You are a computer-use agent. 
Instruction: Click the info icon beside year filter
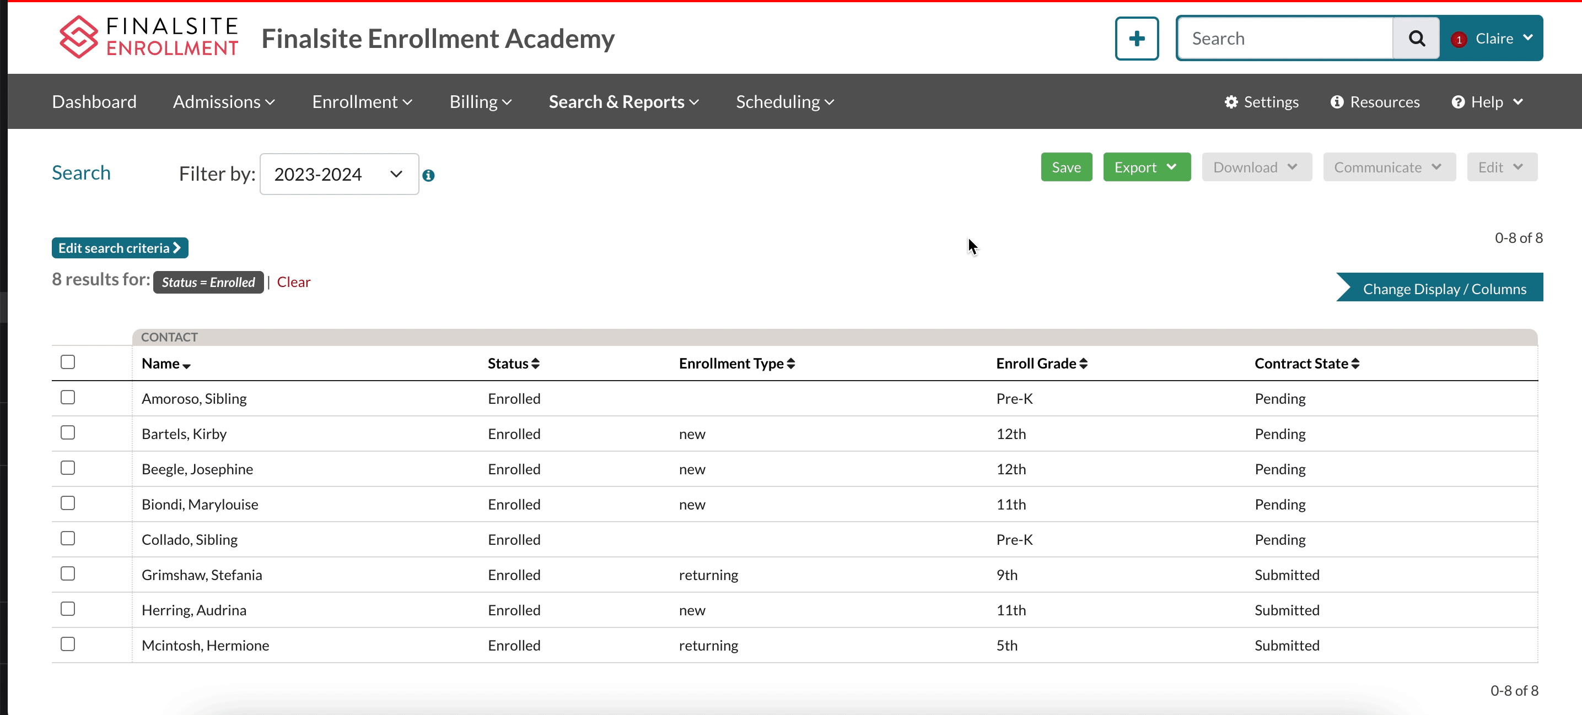click(x=429, y=176)
